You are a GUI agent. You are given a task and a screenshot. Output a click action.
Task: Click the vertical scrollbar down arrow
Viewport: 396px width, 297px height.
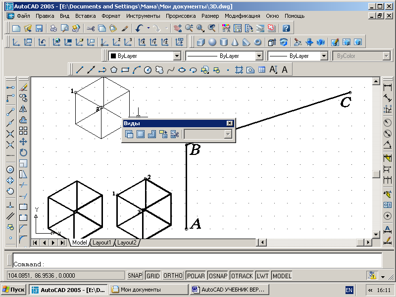376,235
